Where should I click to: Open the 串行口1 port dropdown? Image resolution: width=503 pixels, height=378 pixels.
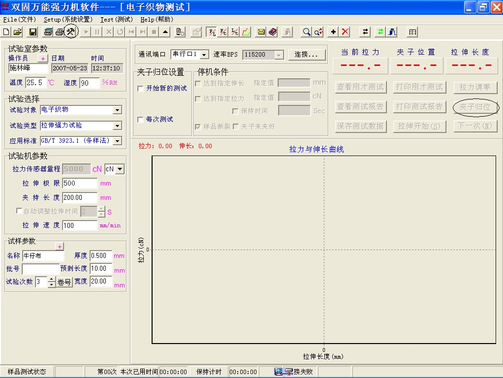click(205, 55)
